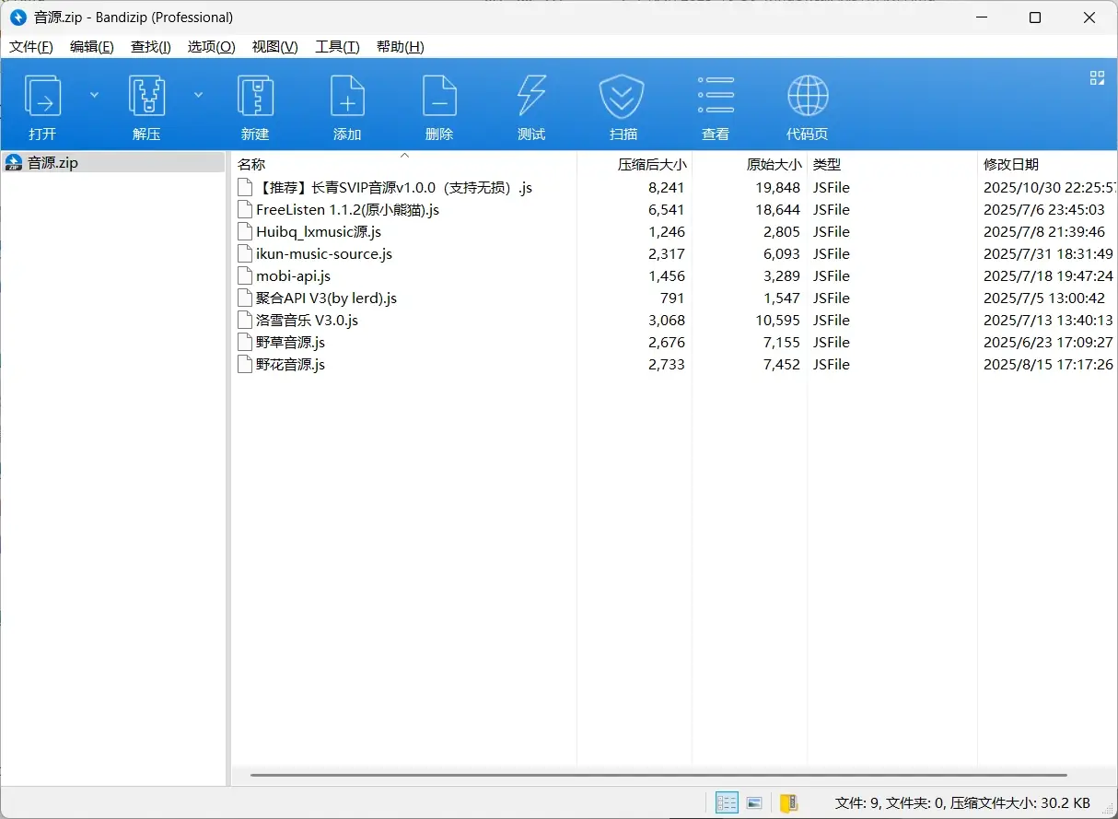
Task: Open the 文件(F) menu
Action: pos(31,47)
